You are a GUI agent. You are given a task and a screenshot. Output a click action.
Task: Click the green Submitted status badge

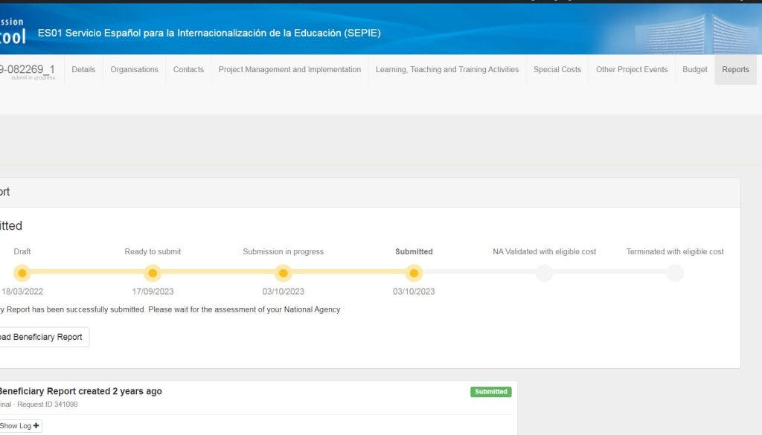(491, 392)
